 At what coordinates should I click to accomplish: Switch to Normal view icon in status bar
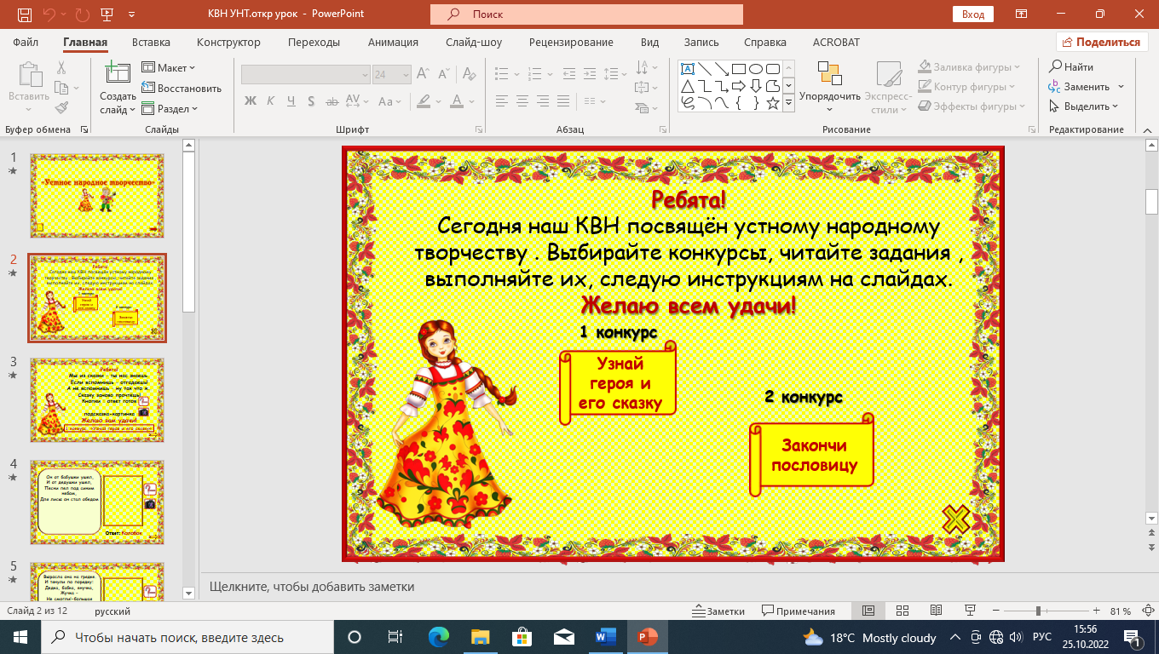[x=868, y=611]
